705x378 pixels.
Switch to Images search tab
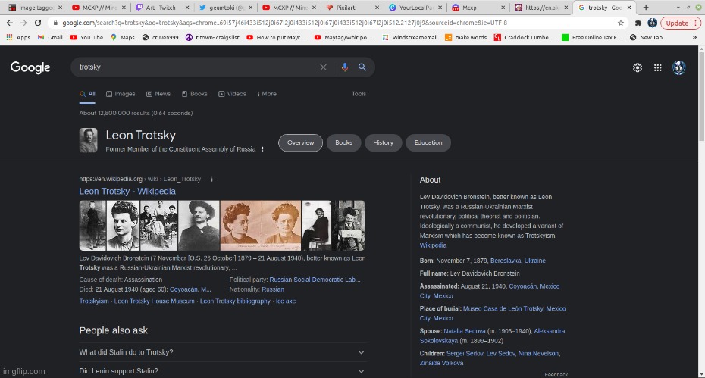coord(121,94)
